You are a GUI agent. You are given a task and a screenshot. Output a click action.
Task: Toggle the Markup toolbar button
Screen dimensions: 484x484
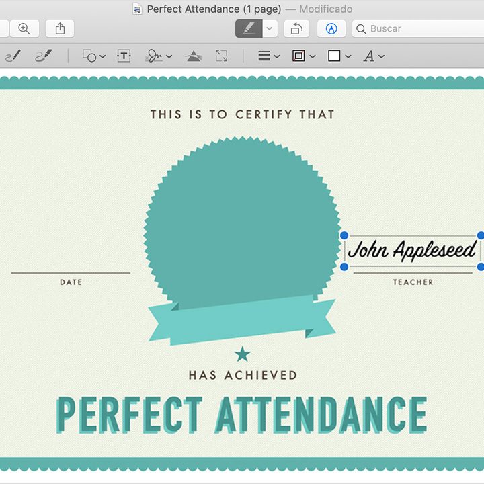click(x=331, y=28)
